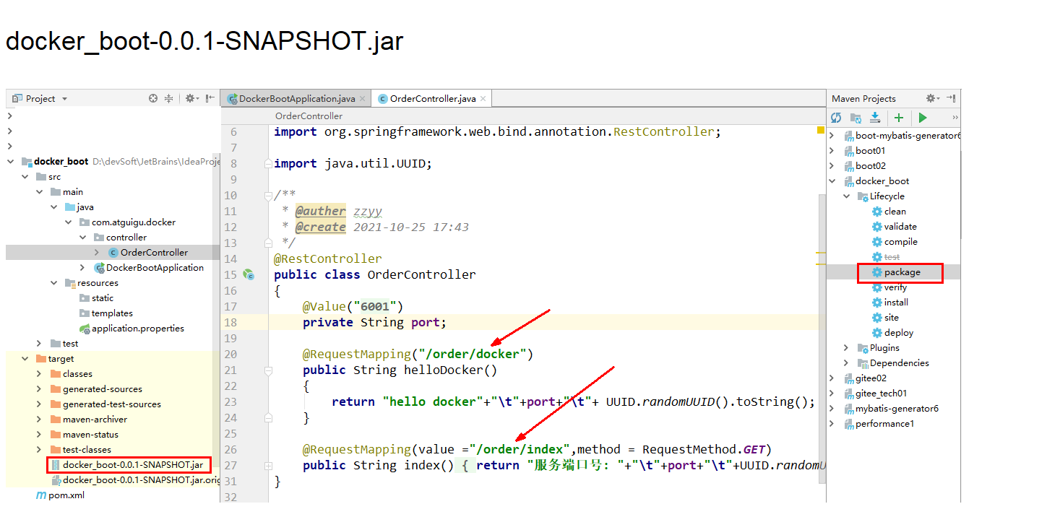Expand the classes folder
1047x517 pixels.
[x=40, y=374]
